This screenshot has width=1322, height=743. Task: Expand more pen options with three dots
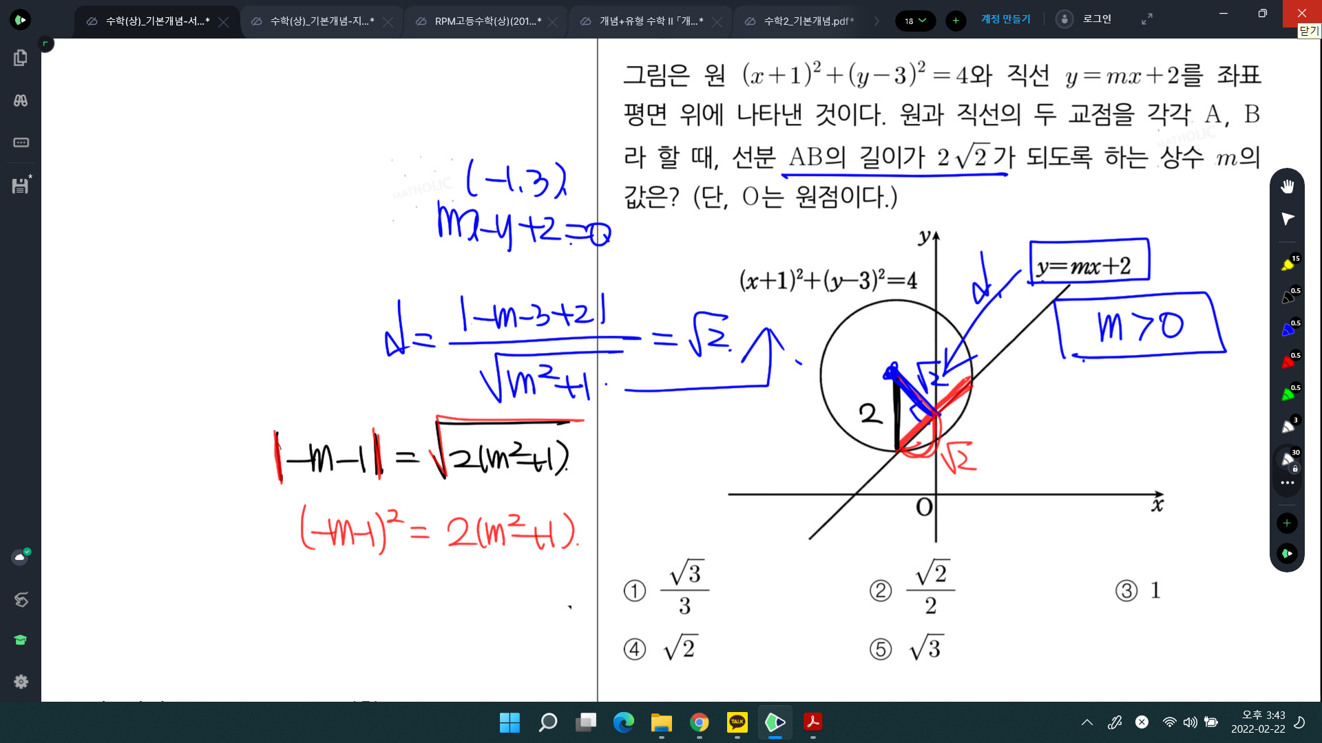[1287, 483]
